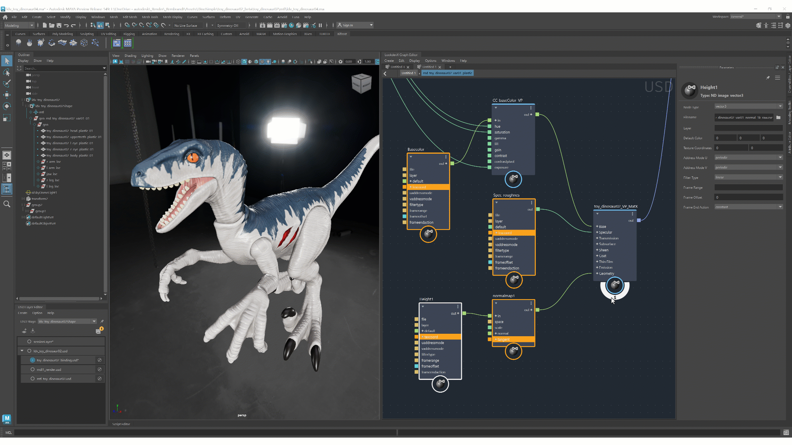Select the Paint Selection tool
Image resolution: width=792 pixels, height=445 pixels.
click(x=7, y=84)
